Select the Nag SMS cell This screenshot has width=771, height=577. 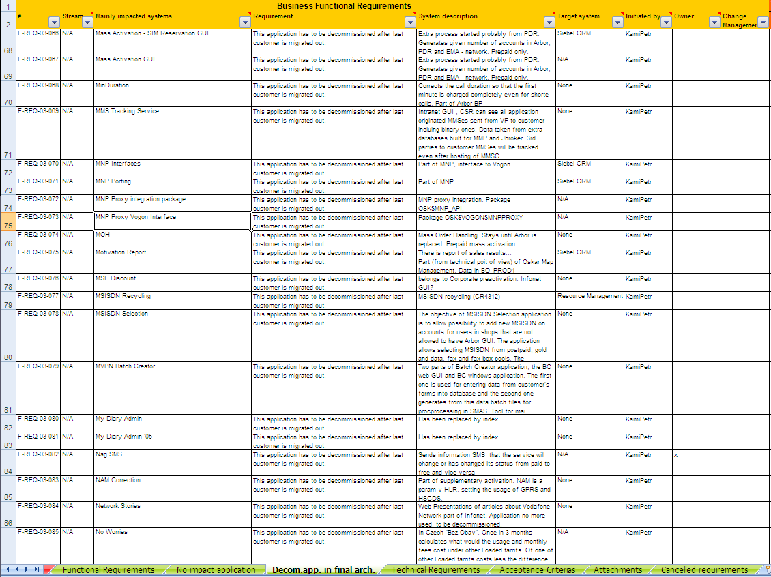pyautogui.click(x=172, y=462)
